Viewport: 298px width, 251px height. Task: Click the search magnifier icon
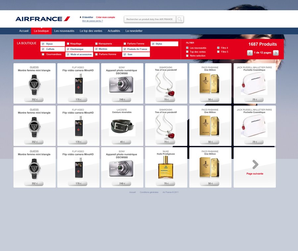click(180, 19)
